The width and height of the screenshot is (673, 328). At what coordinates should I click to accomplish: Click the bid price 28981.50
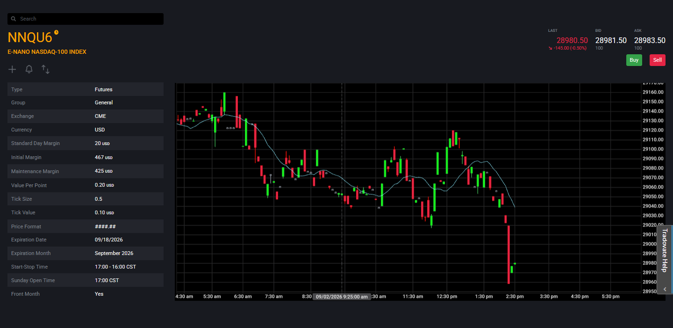tap(611, 41)
